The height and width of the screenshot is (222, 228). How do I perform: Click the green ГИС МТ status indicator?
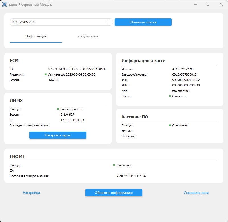point(114,165)
